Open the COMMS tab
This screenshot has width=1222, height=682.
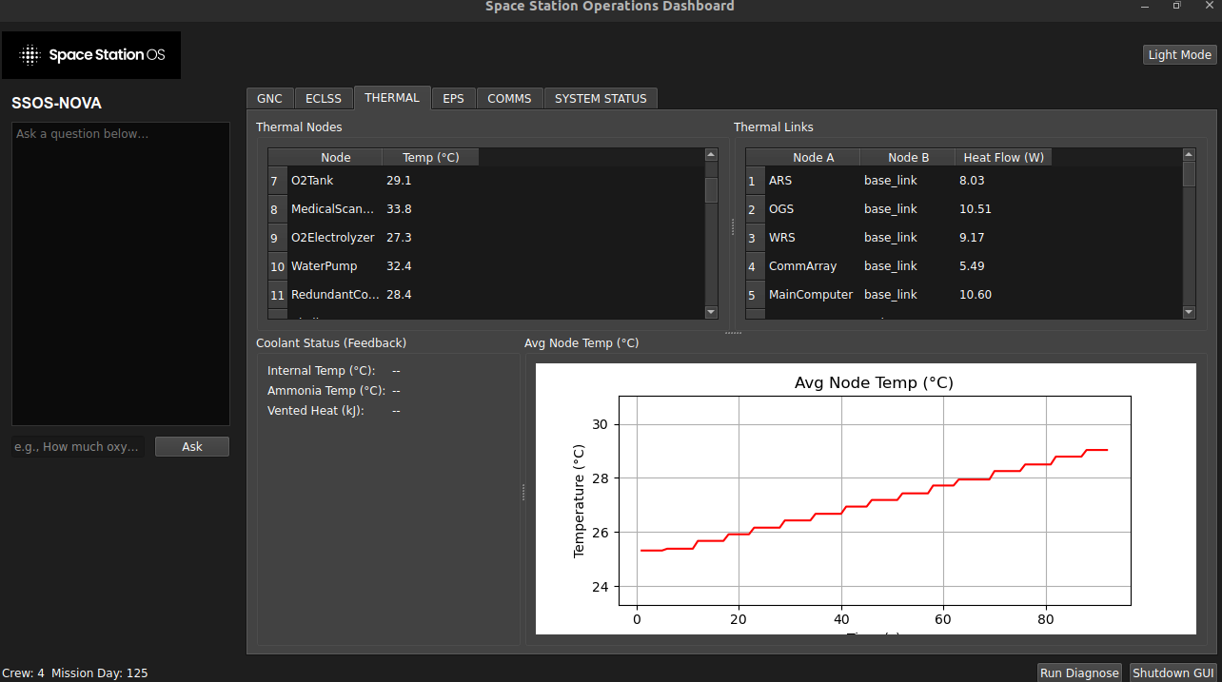point(509,97)
